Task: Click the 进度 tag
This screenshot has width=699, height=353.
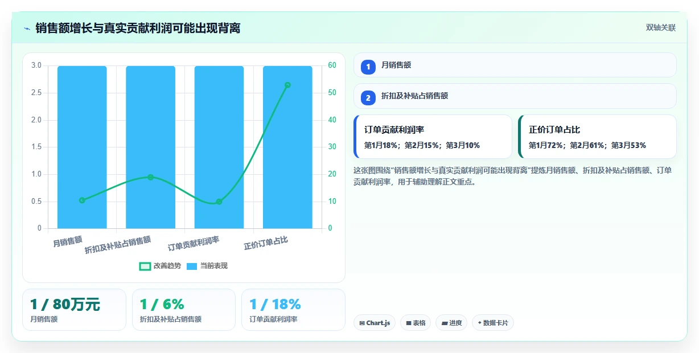Action: click(451, 323)
